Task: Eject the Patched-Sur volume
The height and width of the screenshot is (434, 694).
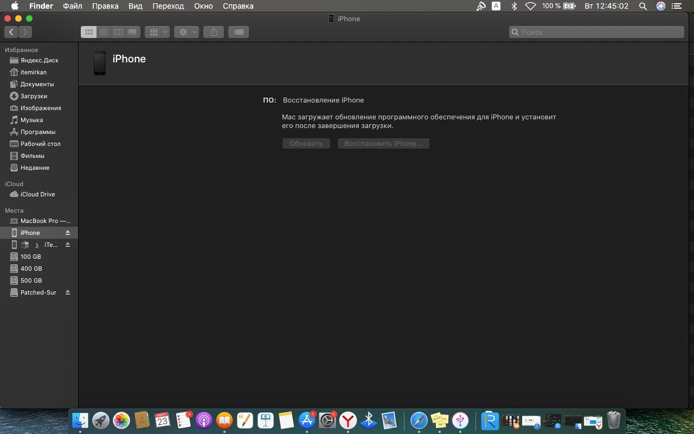Action: [68, 292]
